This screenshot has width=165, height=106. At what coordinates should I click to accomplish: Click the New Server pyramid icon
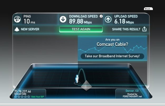(17, 29)
